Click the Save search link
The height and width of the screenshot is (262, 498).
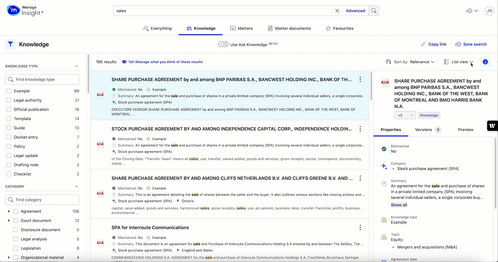point(475,44)
